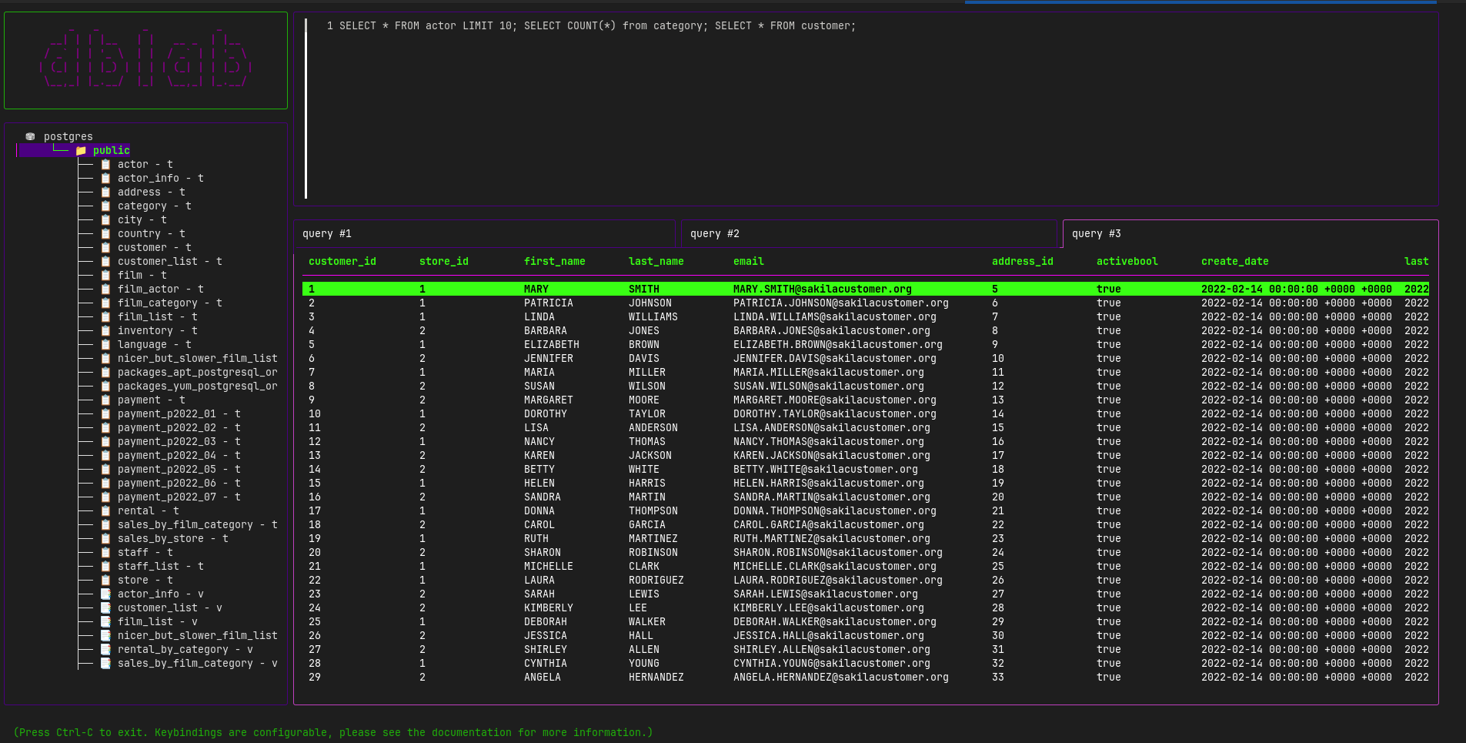The image size is (1466, 743).
Task: Click the film_actor table icon
Action: [x=105, y=289]
